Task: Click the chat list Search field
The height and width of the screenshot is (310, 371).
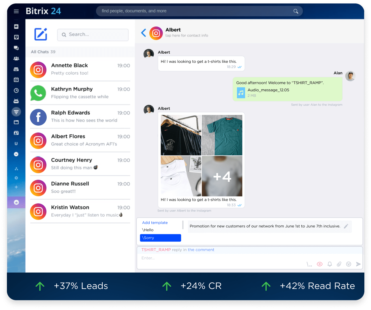Action: coord(93,35)
